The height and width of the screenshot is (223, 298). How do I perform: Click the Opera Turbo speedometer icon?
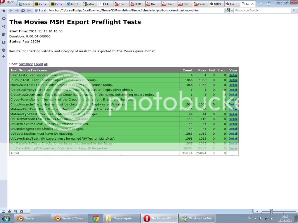(22, 211)
